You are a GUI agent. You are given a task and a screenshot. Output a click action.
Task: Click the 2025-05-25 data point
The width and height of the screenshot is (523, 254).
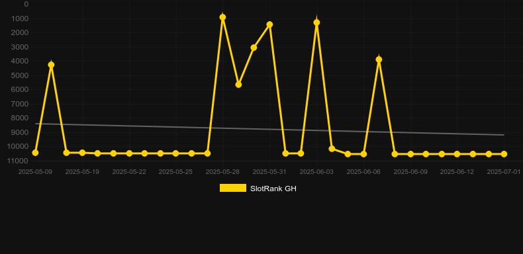pos(176,153)
